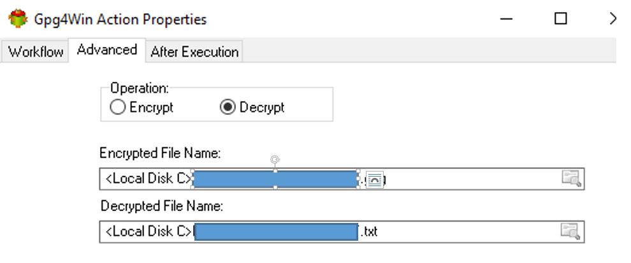
Task: Click top-middle resize handle of selected rectangle
Action: (275, 171)
